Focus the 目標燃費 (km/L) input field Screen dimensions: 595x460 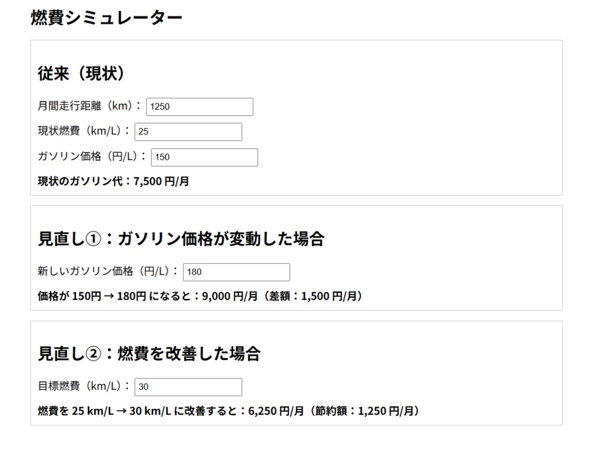[188, 387]
